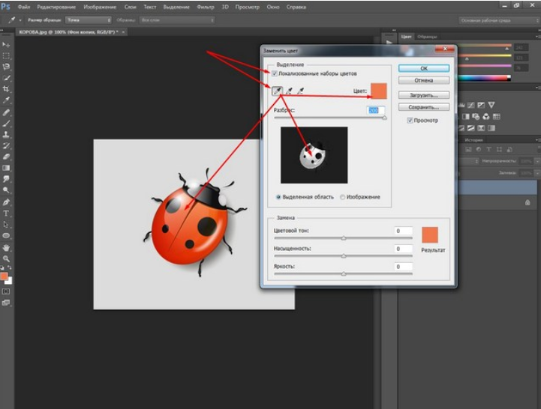Click the Цвет swatch in dialog
541x409 pixels.
[x=378, y=91]
